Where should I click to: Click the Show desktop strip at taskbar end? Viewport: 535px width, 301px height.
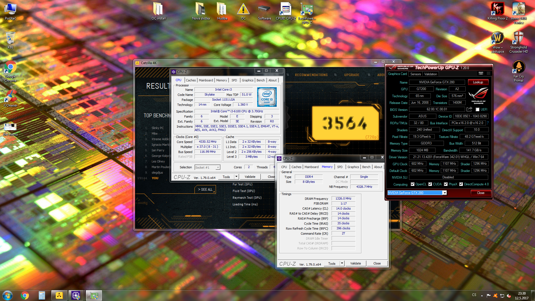click(x=533, y=295)
